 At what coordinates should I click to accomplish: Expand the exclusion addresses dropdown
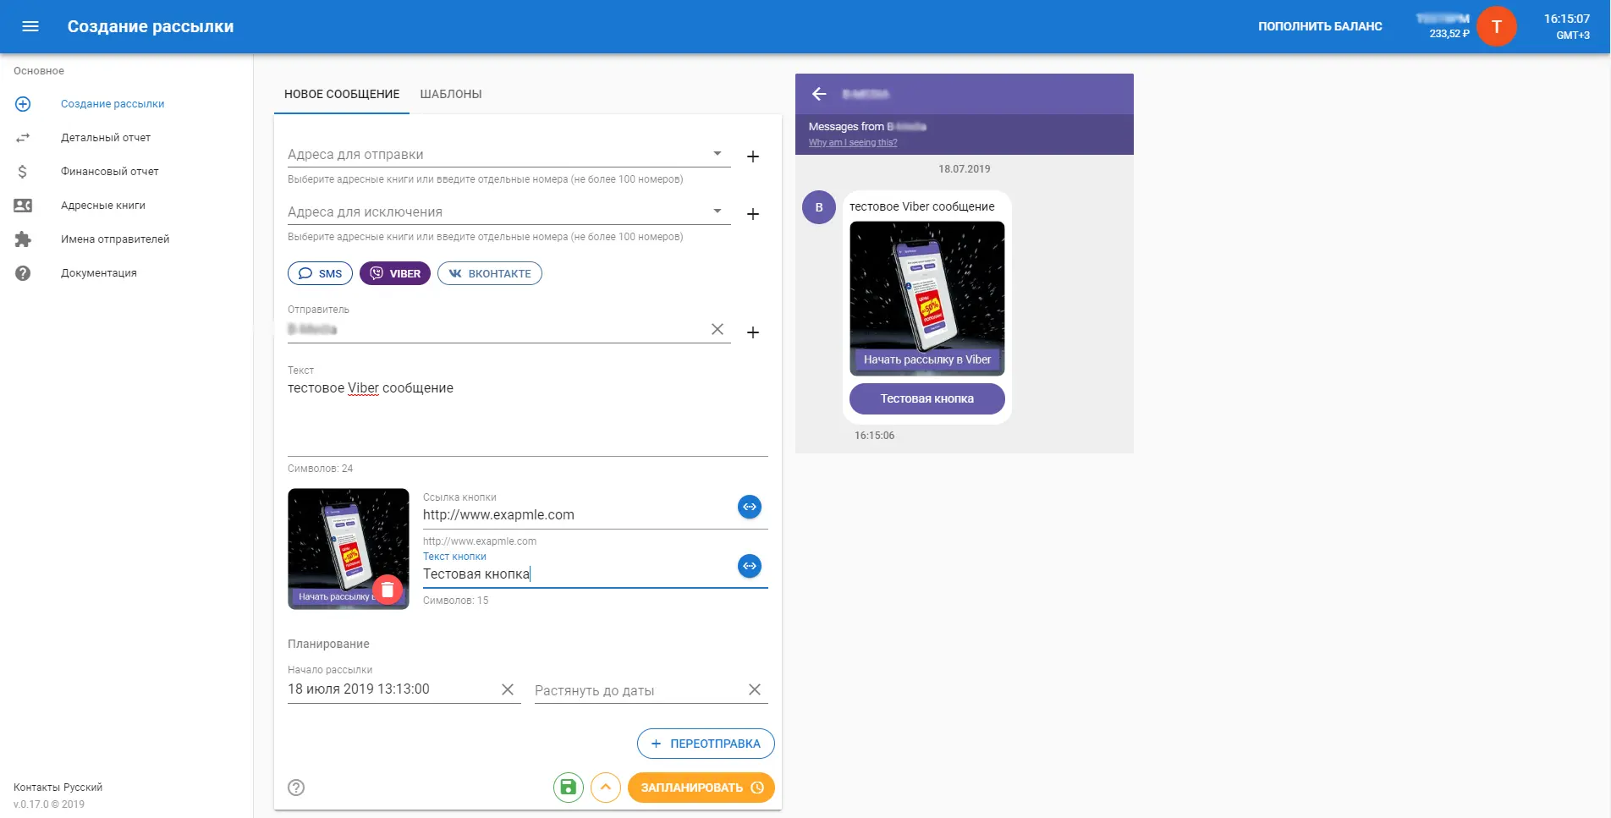[x=717, y=211]
